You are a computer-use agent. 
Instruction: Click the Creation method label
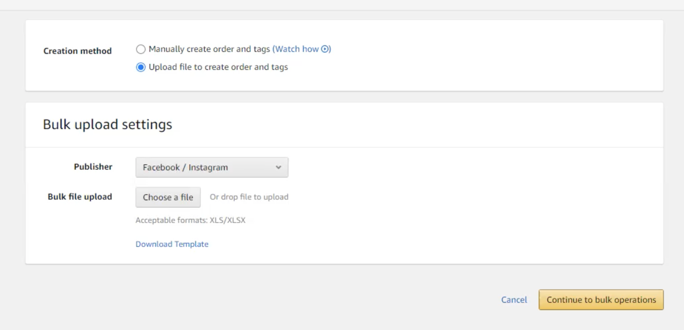click(78, 51)
